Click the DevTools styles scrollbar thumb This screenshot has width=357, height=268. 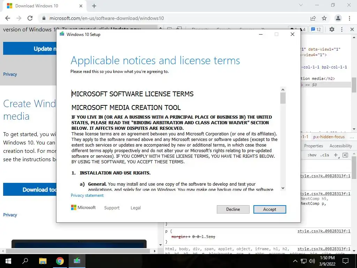click(x=354, y=167)
